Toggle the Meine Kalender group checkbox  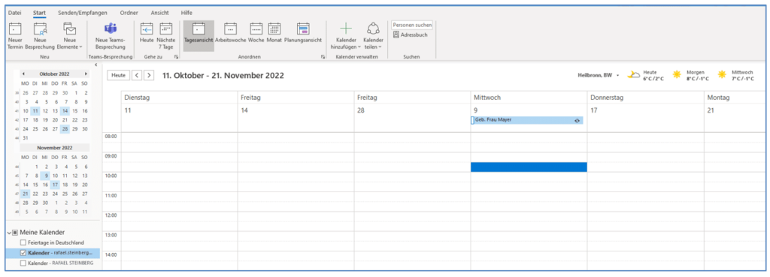pos(15,233)
